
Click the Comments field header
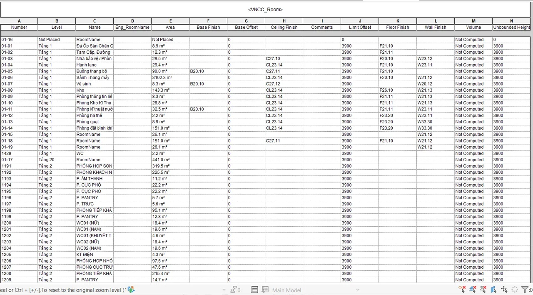click(x=322, y=27)
